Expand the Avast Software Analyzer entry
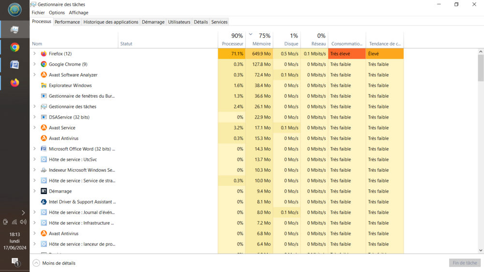 pyautogui.click(x=34, y=75)
